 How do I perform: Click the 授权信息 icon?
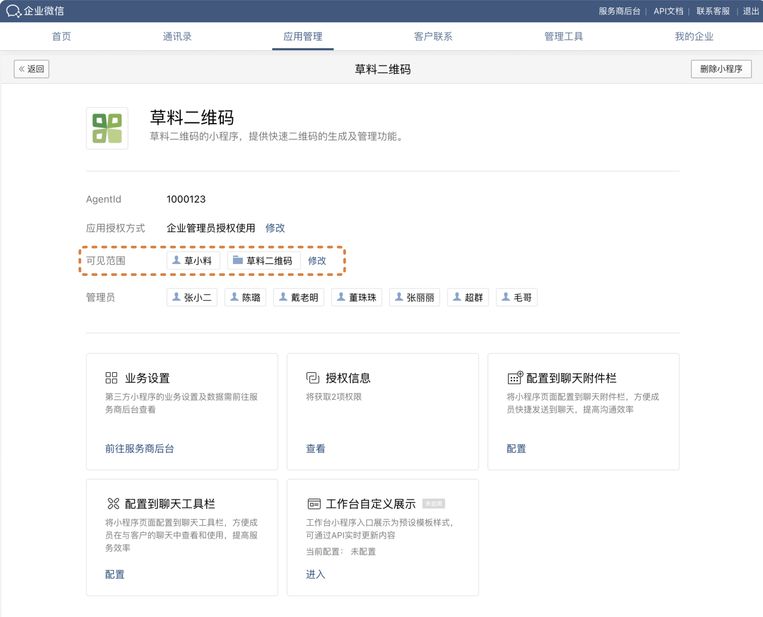(313, 378)
